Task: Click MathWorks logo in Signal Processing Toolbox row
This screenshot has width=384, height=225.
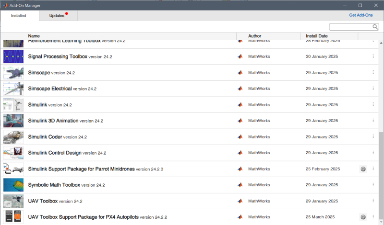Action: pyautogui.click(x=240, y=56)
